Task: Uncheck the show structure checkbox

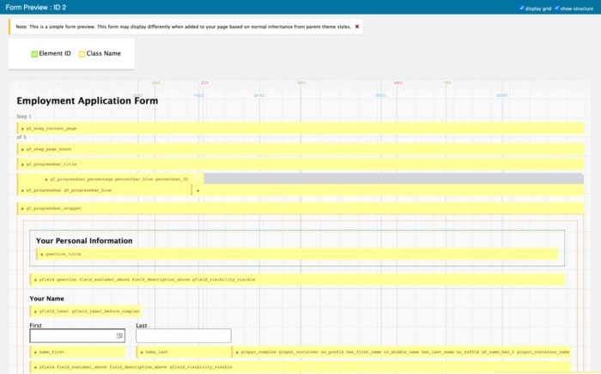Action: point(556,8)
